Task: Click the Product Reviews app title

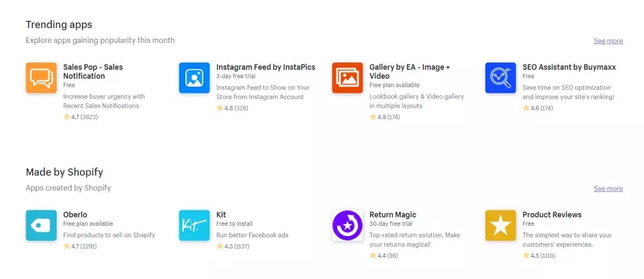Action: point(552,215)
